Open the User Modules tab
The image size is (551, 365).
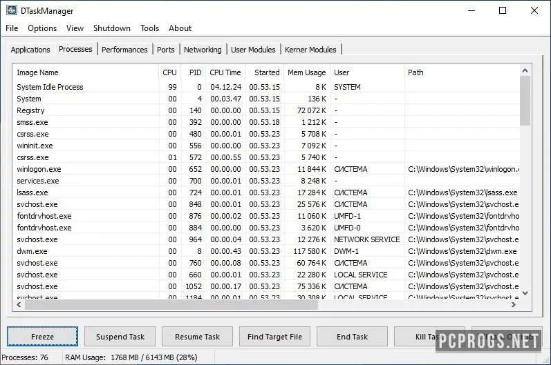pos(253,50)
